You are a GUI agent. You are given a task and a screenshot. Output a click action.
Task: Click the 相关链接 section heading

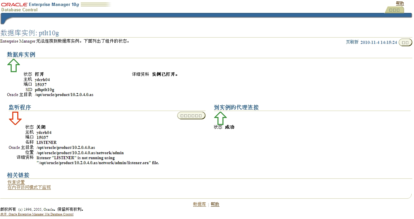[18, 175]
